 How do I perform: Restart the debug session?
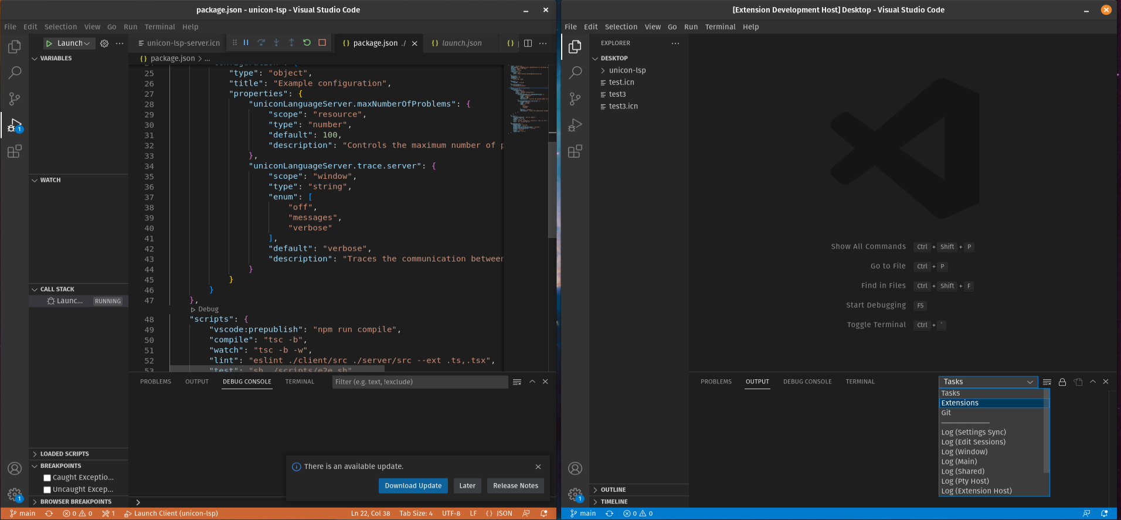point(307,43)
